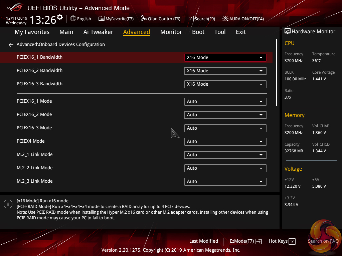Expand the PCIEX16_2 Mode dropdown
Screen dimensions: 342x256
(x=225, y=115)
